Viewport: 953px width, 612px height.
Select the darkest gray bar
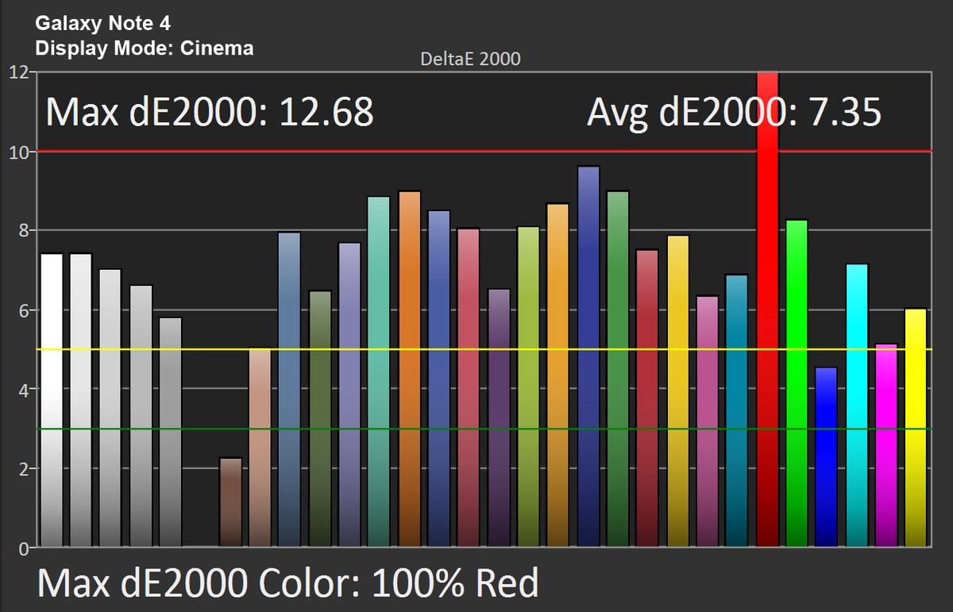tap(171, 433)
